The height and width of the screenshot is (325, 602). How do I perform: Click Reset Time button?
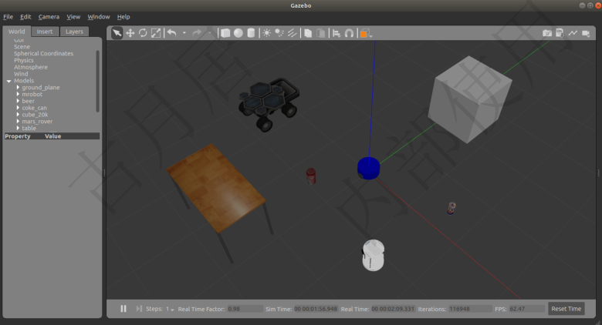[x=566, y=309]
